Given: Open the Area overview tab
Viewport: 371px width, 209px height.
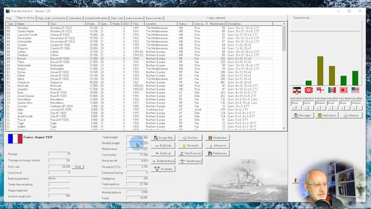Looking at the screenshot, I should coord(134,18).
